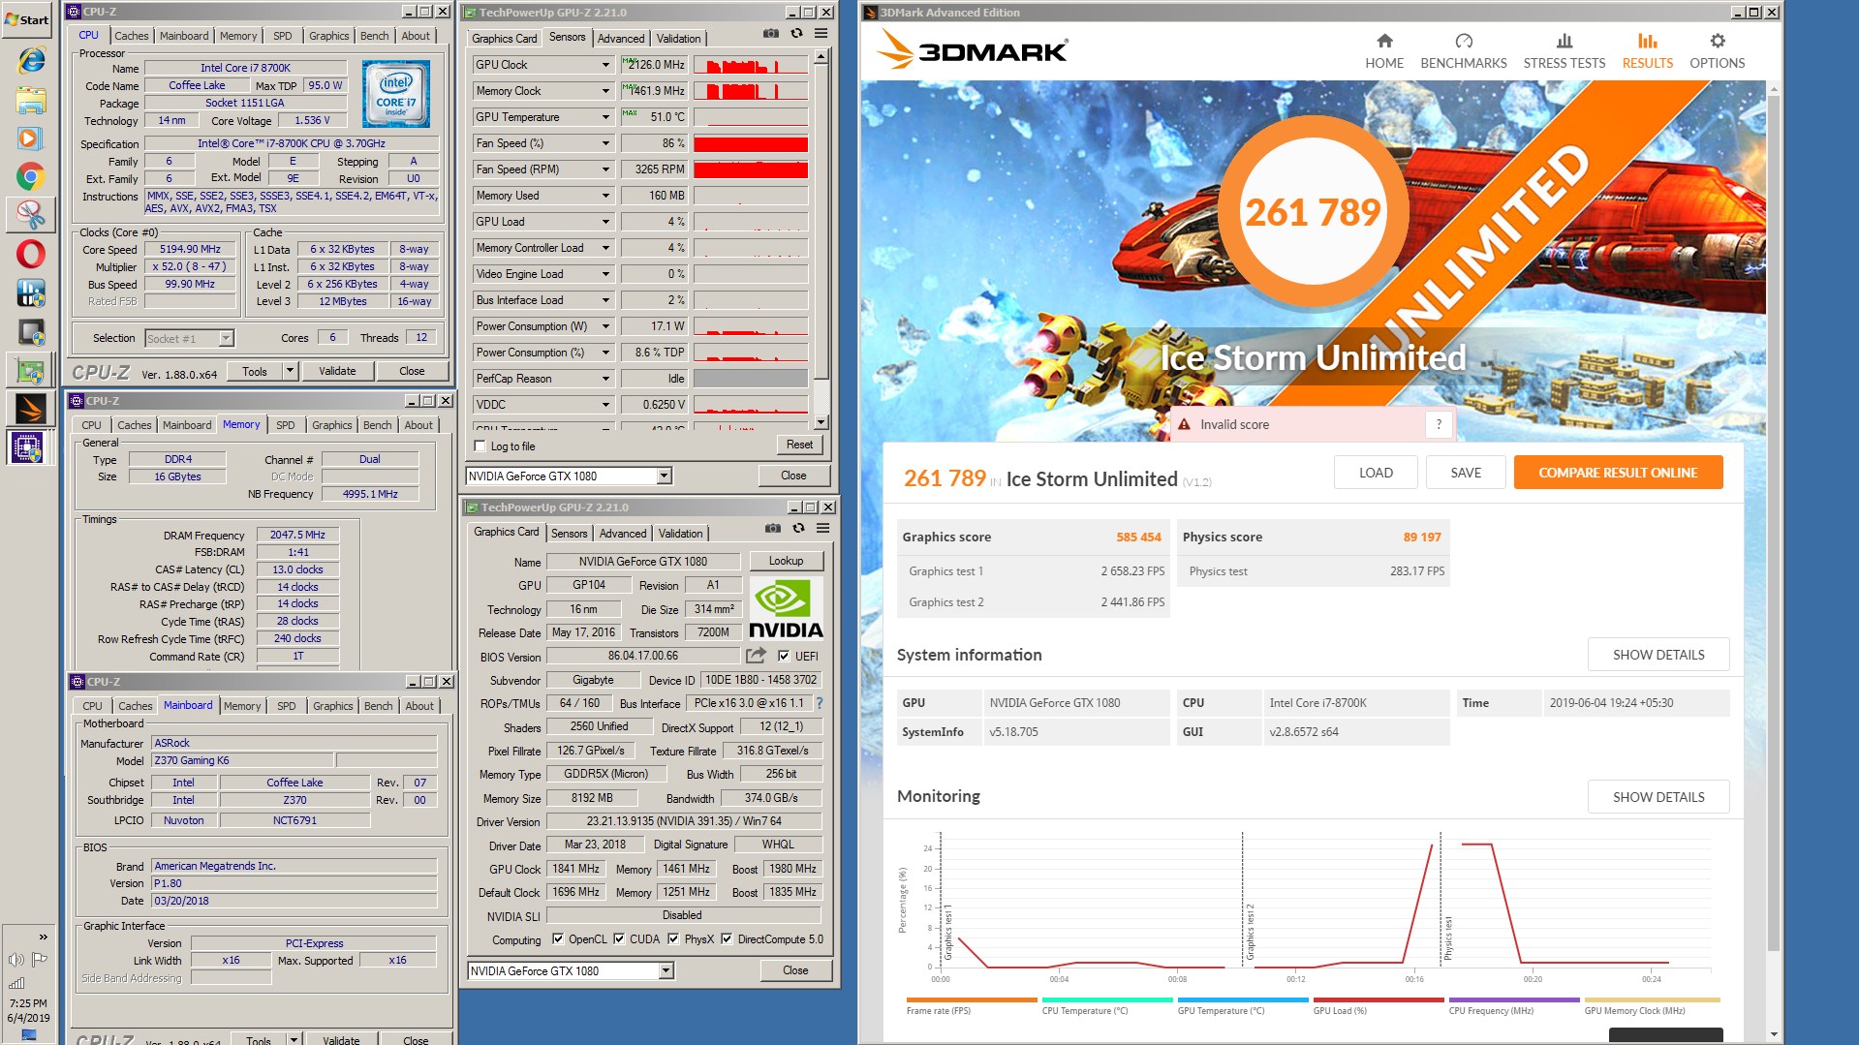This screenshot has height=1045, width=1859.
Task: Click the Fan Speed (%) red graph bar
Action: coord(751,143)
